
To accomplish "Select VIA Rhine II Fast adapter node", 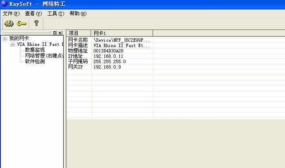I will click(40, 44).
